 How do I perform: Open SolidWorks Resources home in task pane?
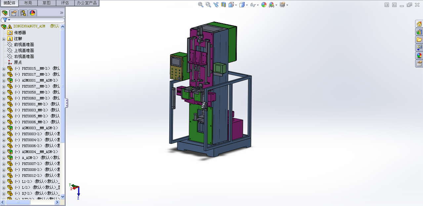[x=419, y=24]
